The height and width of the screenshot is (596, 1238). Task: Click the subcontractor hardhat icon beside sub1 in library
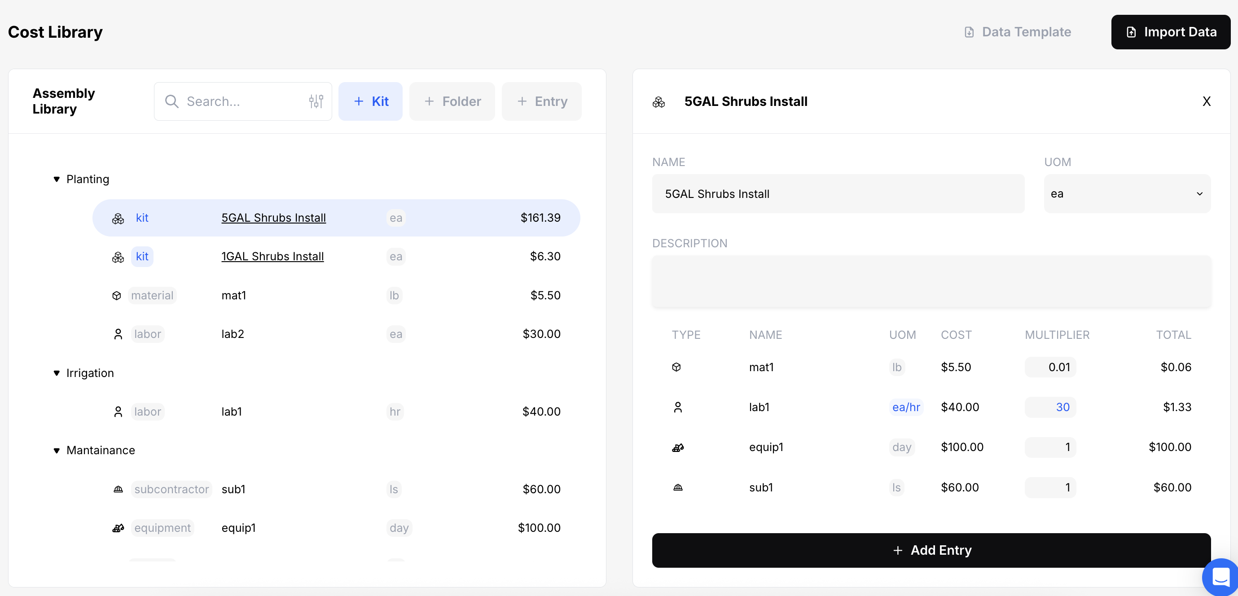(118, 489)
